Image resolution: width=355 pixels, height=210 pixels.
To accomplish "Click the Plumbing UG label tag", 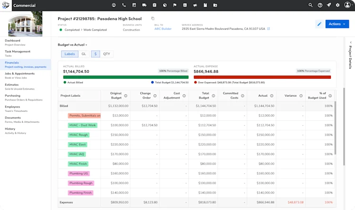I will [79, 173].
